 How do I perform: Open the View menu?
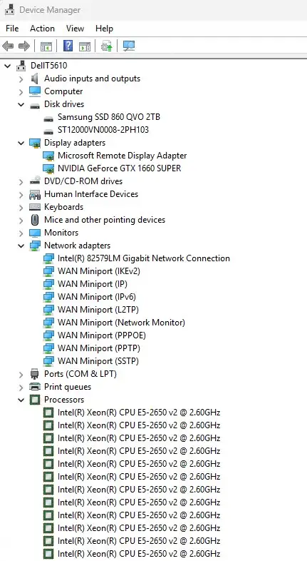tap(75, 29)
